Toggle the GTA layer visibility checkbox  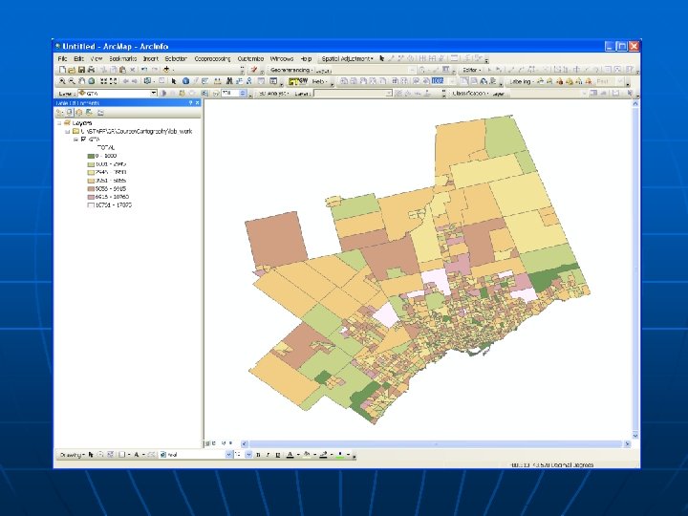coord(84,139)
